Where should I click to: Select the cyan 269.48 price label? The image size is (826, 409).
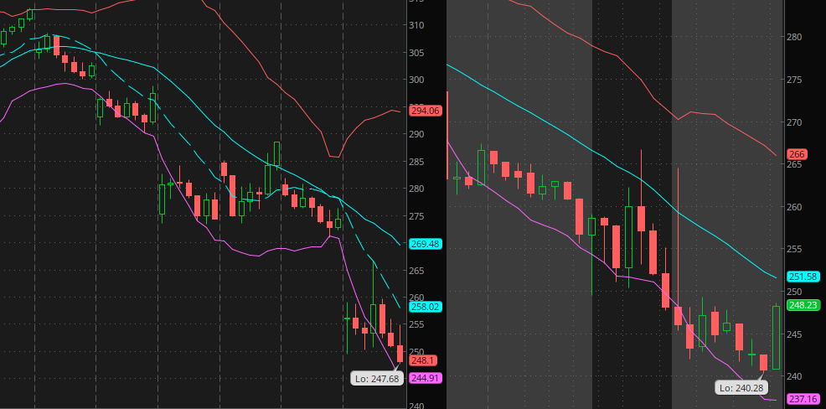[424, 244]
